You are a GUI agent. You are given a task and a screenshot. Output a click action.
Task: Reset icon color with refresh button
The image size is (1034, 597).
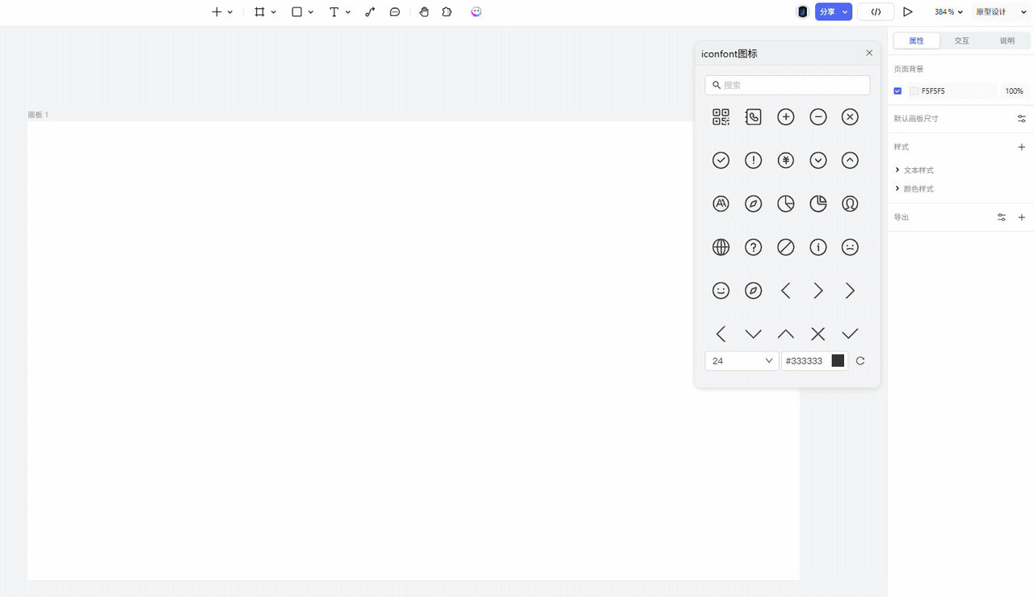coord(860,361)
